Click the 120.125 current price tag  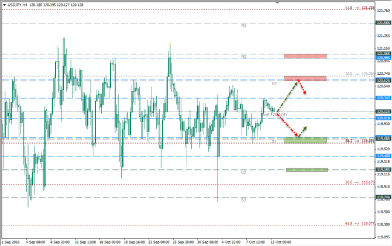click(383, 112)
